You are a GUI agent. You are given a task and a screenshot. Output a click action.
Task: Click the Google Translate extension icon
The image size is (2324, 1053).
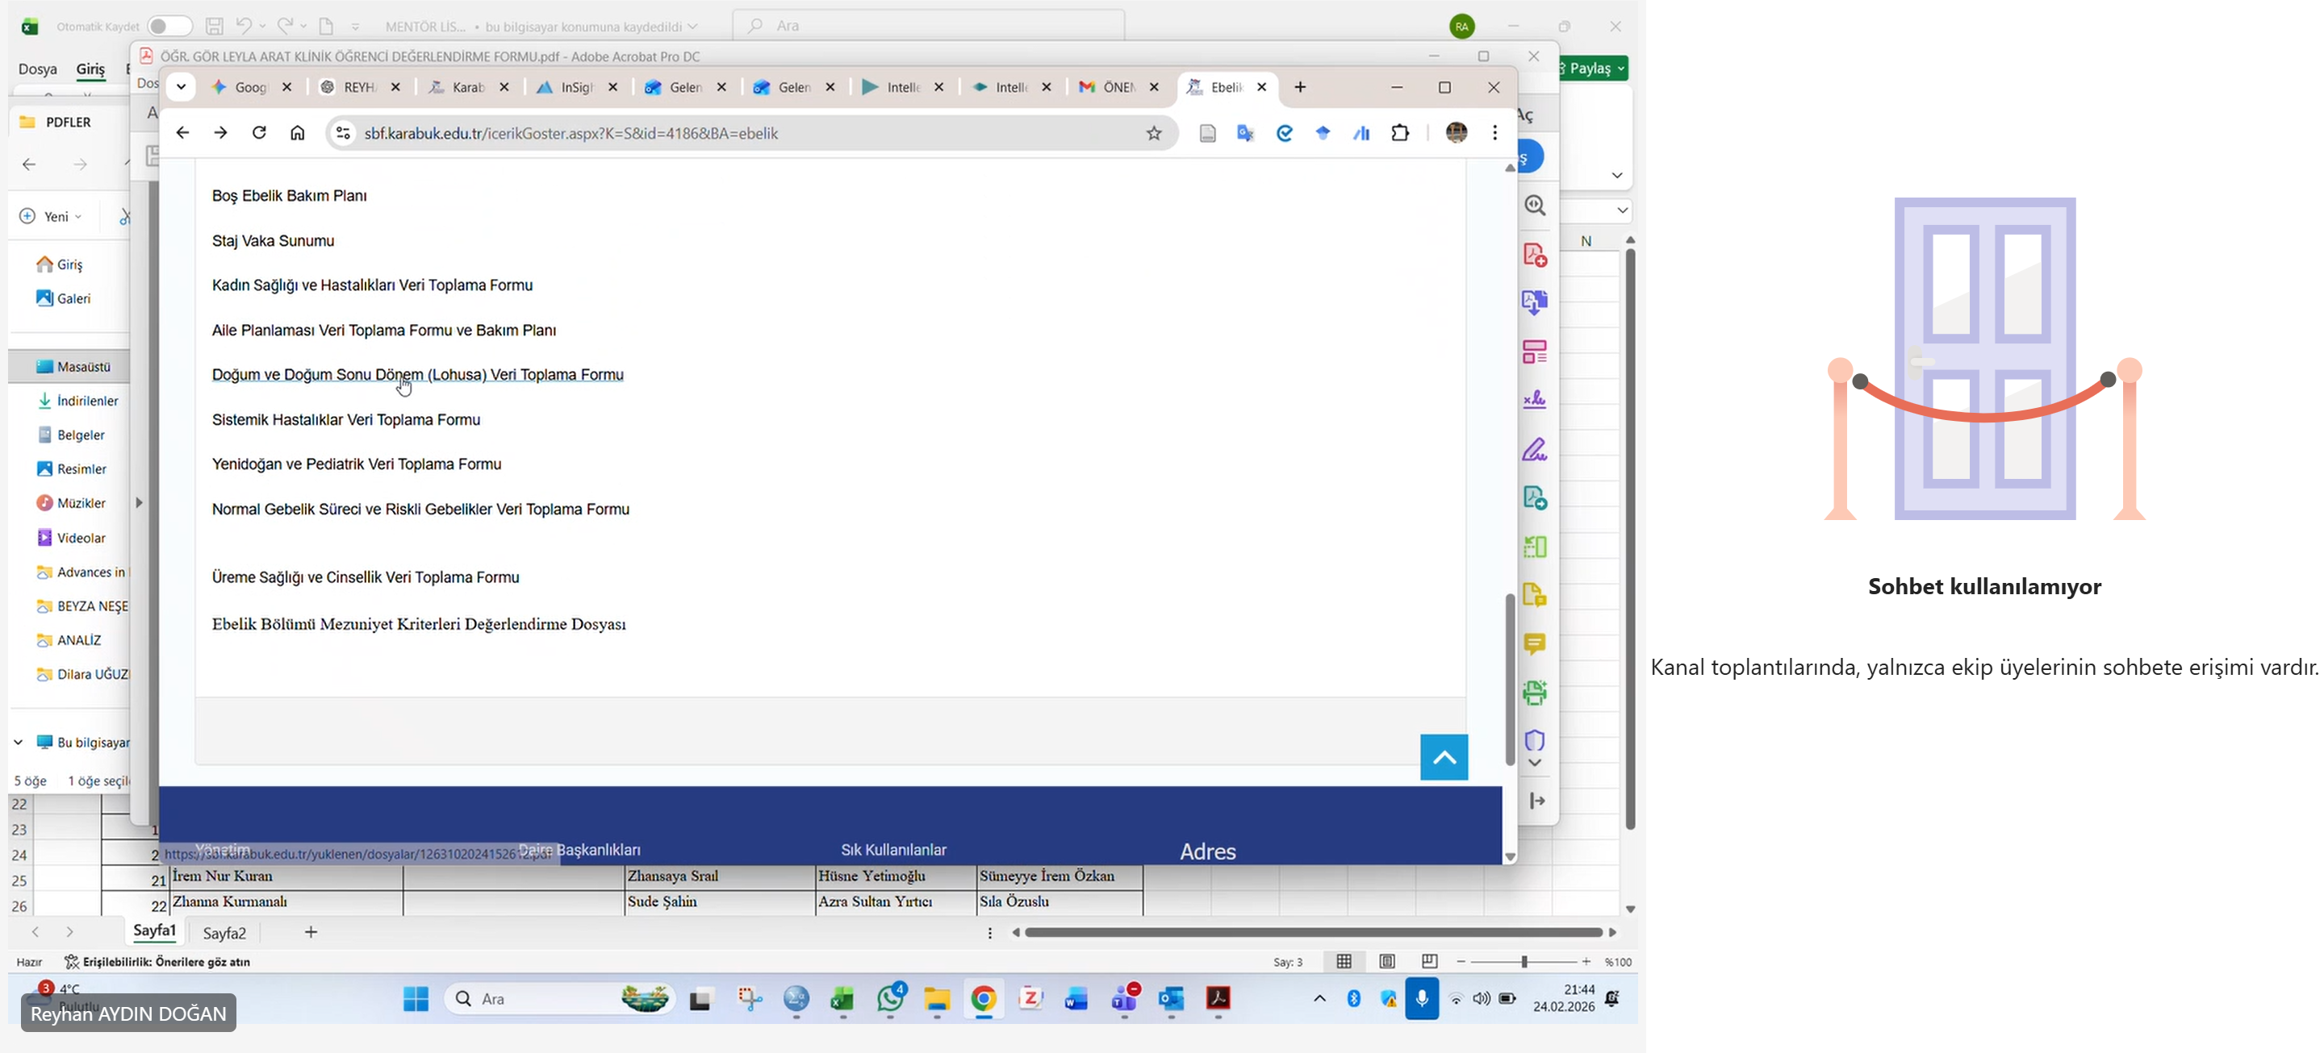pyautogui.click(x=1246, y=133)
